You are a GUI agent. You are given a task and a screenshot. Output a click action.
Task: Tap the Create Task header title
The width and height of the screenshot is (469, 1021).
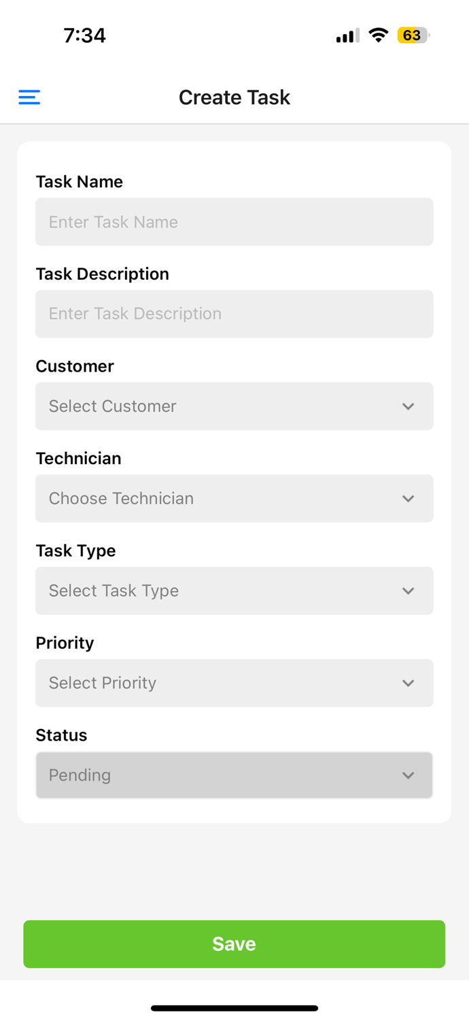[x=234, y=97]
